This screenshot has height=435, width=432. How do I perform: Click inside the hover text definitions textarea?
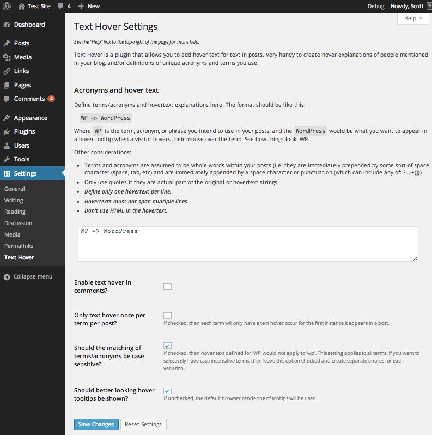248,244
